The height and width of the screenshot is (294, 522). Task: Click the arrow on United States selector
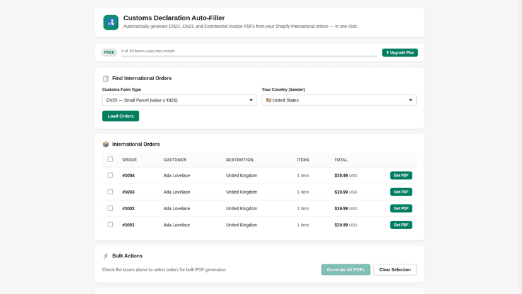click(x=410, y=100)
